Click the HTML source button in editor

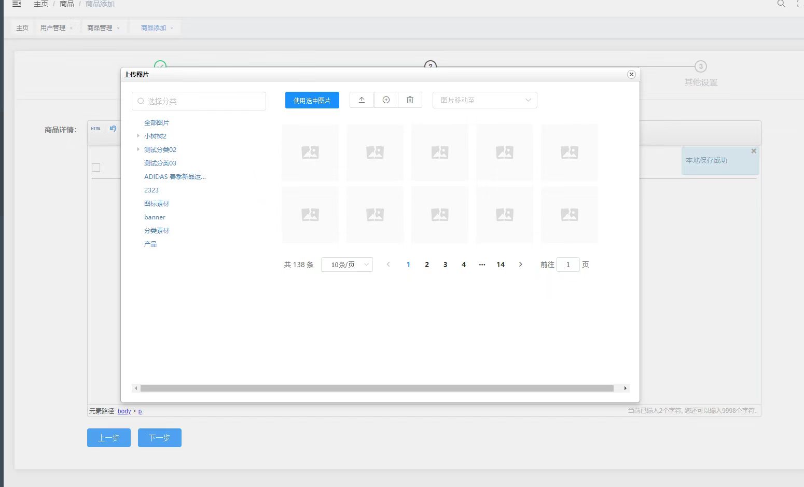pyautogui.click(x=96, y=129)
